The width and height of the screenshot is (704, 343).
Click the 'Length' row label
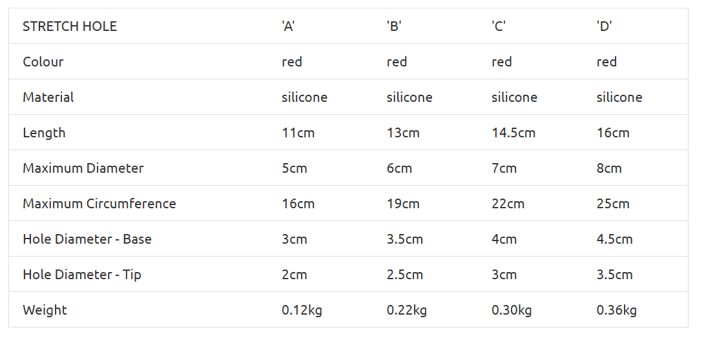[x=44, y=133]
